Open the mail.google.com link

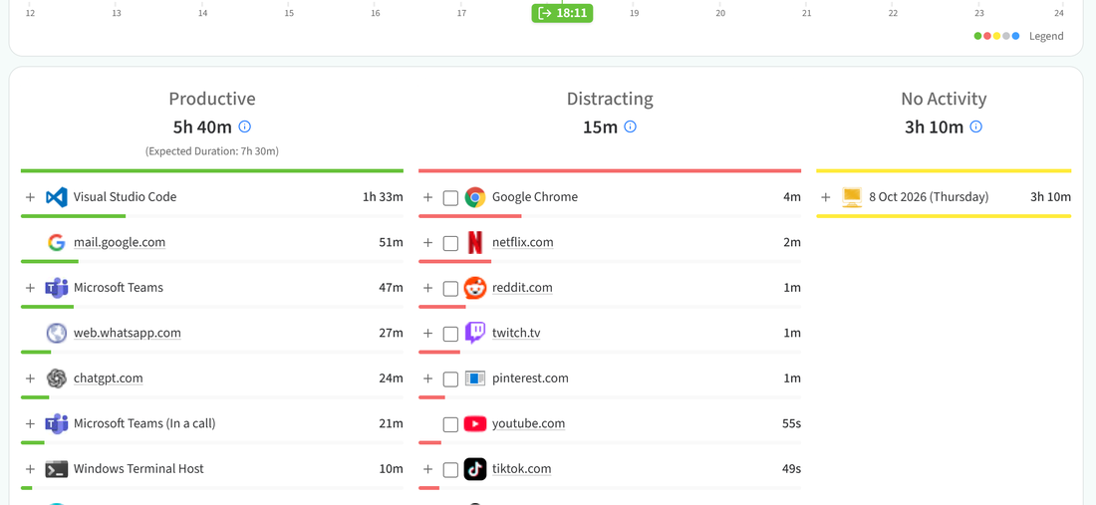(120, 242)
